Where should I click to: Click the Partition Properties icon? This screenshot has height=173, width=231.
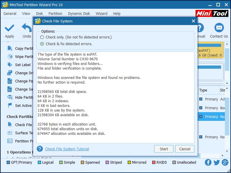coord(10,141)
